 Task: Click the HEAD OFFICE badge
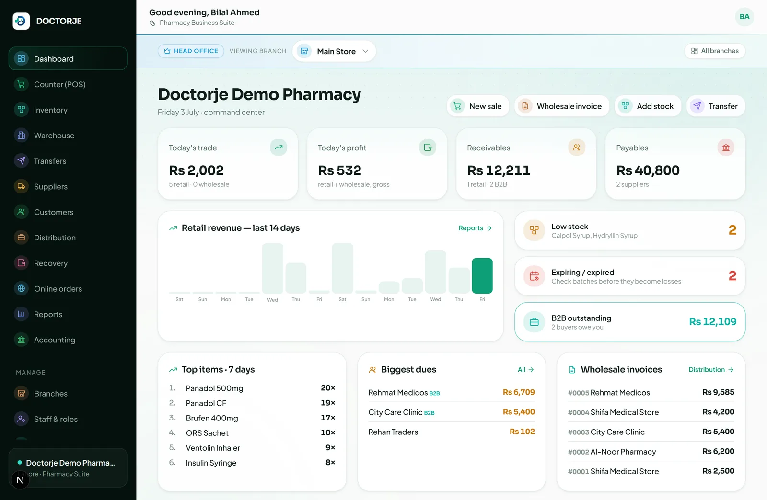191,51
